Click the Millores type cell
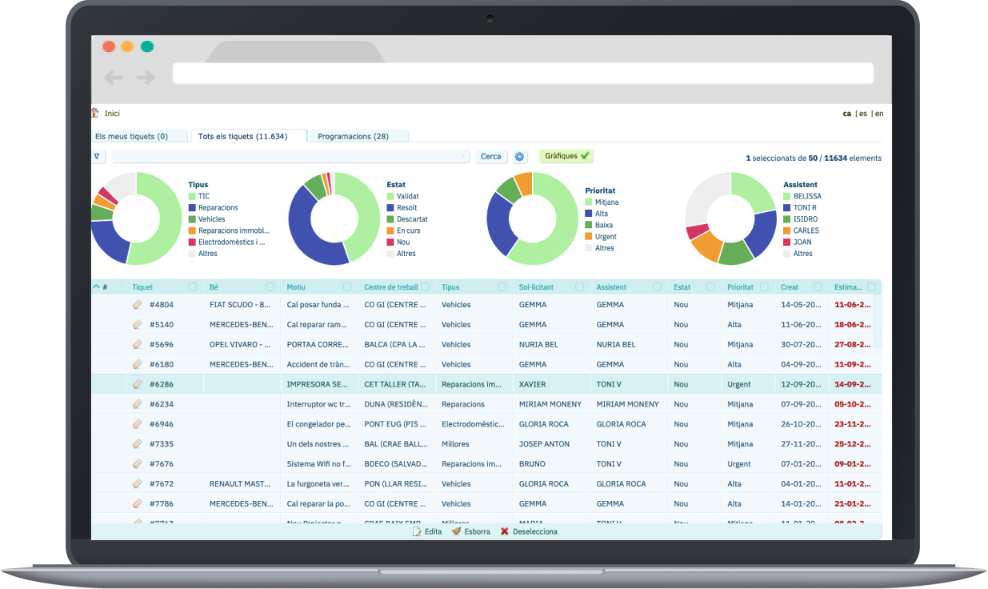988x589 pixels. [x=474, y=444]
